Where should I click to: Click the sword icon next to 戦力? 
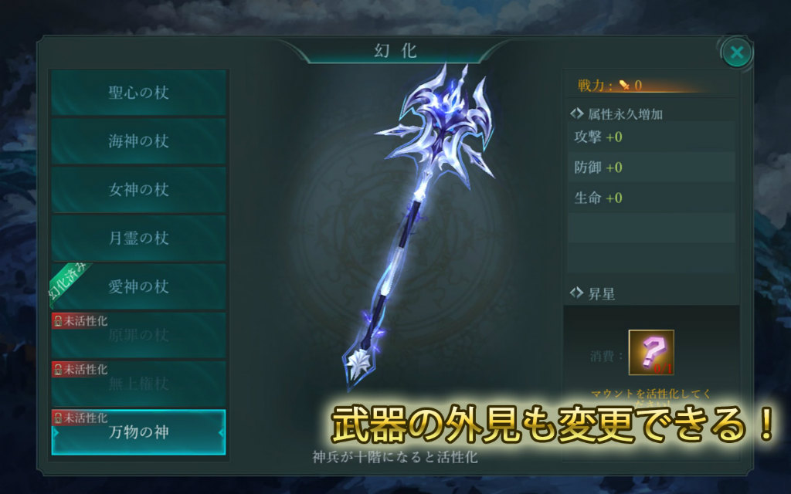coord(624,85)
